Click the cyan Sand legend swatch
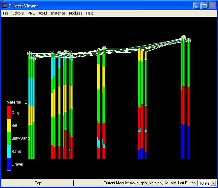218x188 pixels. pos(9,151)
